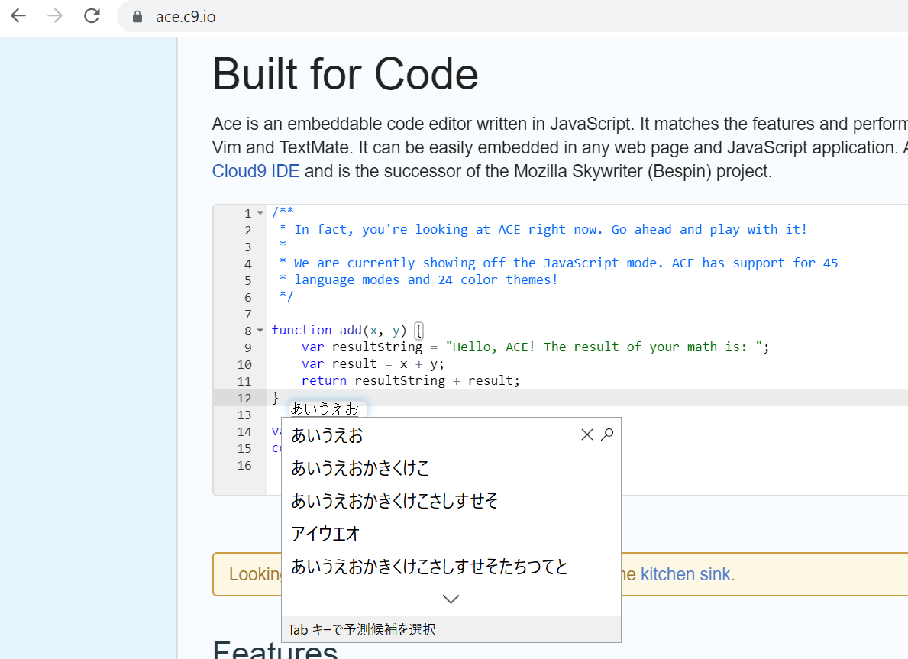This screenshot has height=659, width=908.
Task: Click the browser forward arrow
Action: [55, 15]
